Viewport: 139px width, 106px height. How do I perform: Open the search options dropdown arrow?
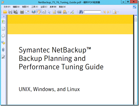point(118,12)
